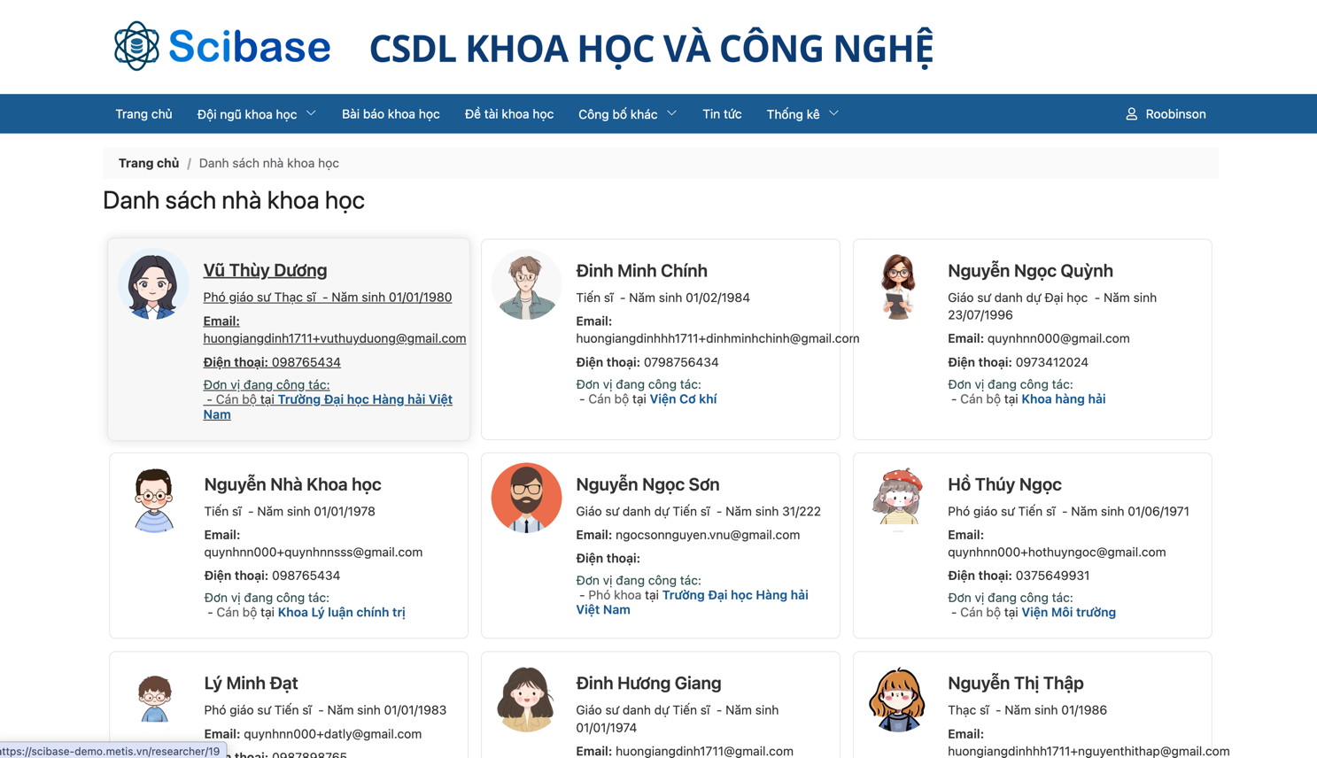Click the Scibase atom logo icon
Viewport: 1317px width, 758px height.
[136, 46]
